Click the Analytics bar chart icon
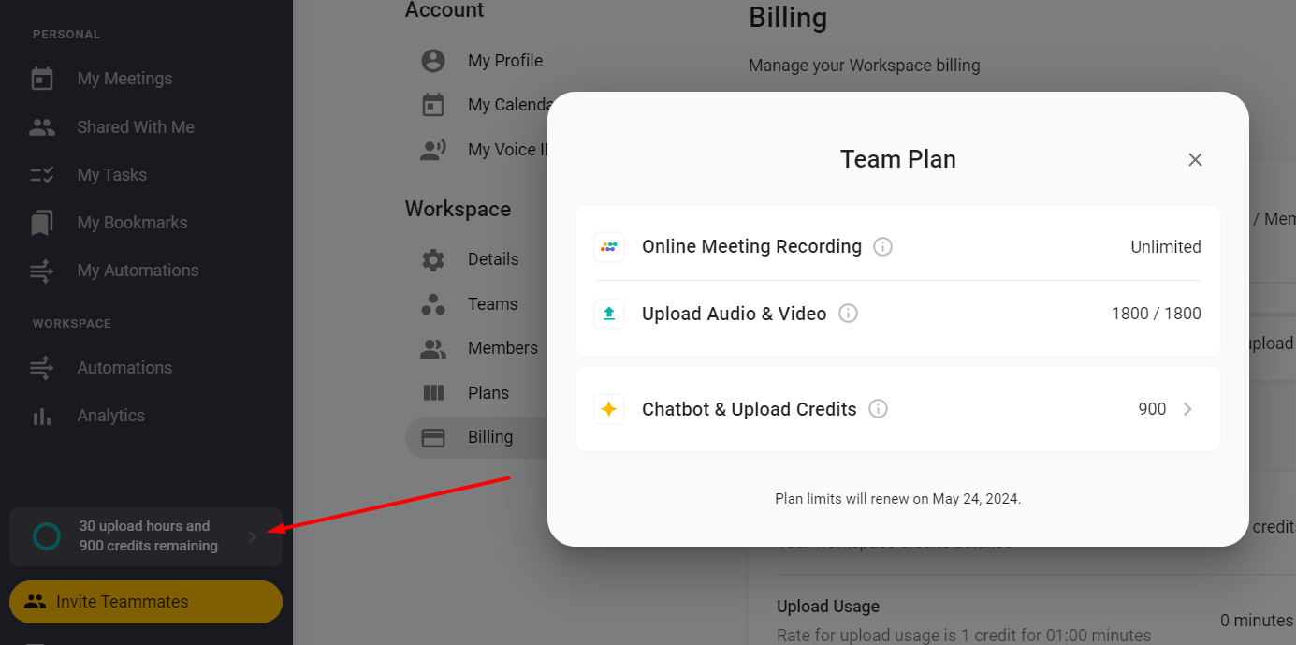 42,416
